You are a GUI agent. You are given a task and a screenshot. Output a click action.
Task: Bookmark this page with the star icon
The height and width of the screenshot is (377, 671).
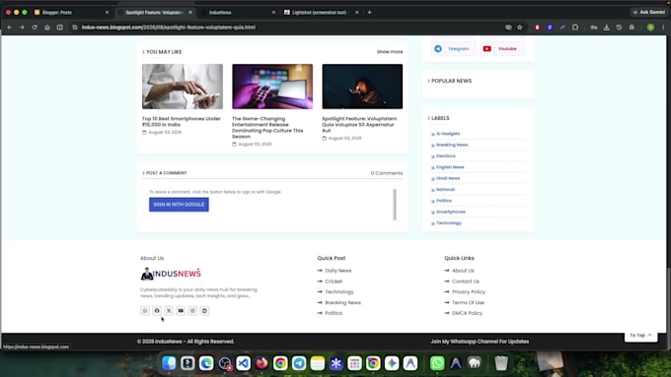pyautogui.click(x=519, y=28)
